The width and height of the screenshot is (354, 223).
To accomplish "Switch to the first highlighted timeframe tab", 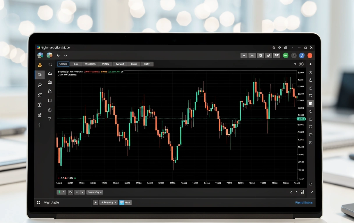I will coord(63,64).
